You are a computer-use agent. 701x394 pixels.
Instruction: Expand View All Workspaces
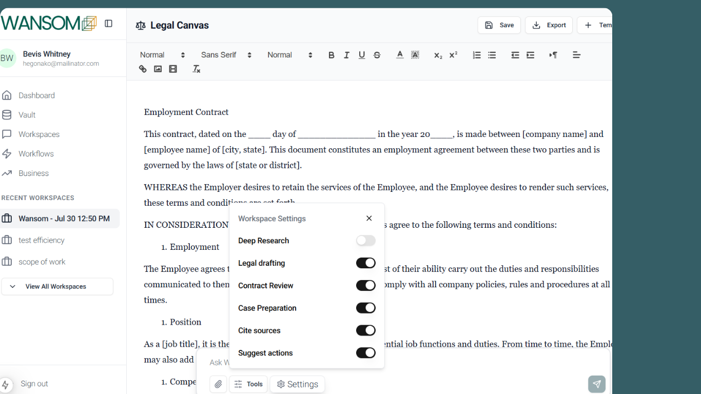pos(57,286)
